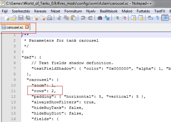
Task: Toggle show all characters pilcrow icon
Action: click(x=157, y=18)
